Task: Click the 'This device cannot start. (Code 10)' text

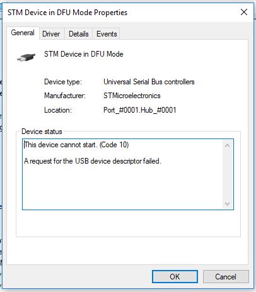Action: [76, 145]
